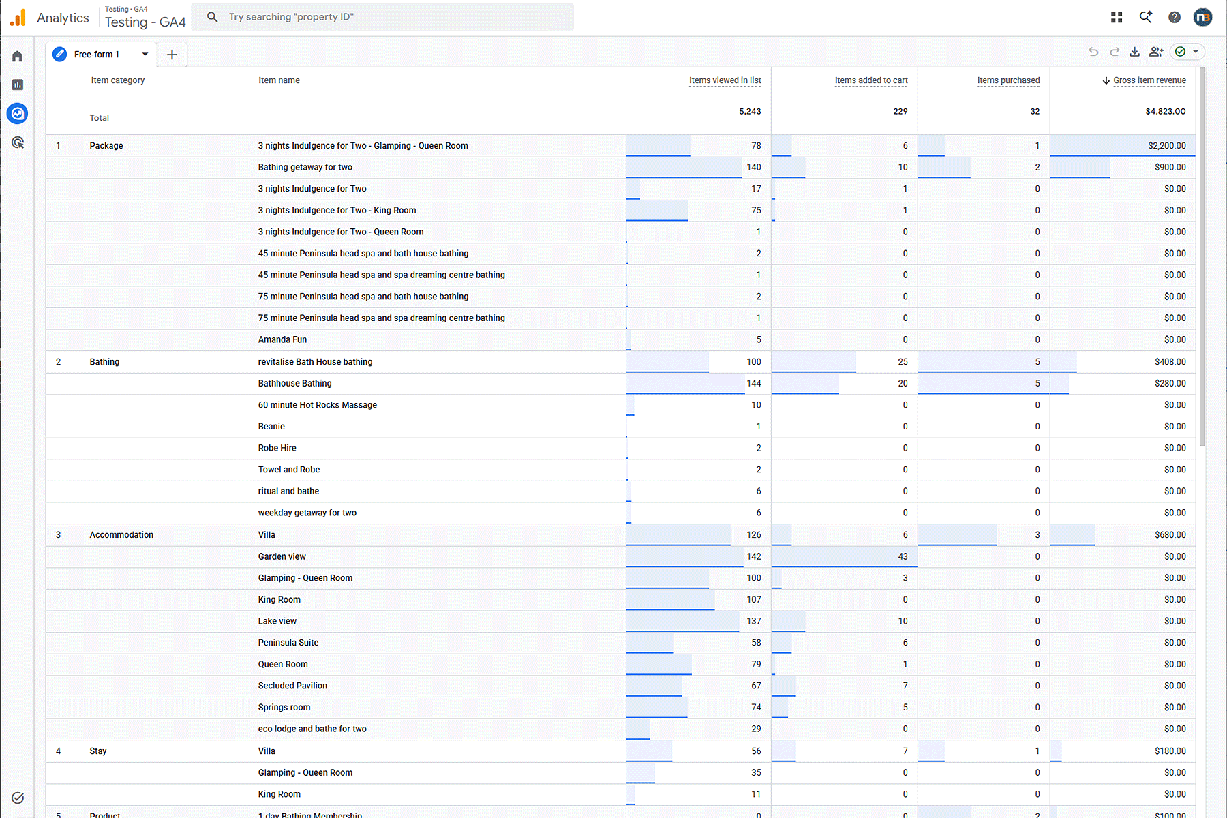Click the Bathing category cell
This screenshot has height=818, width=1227.
[104, 362]
